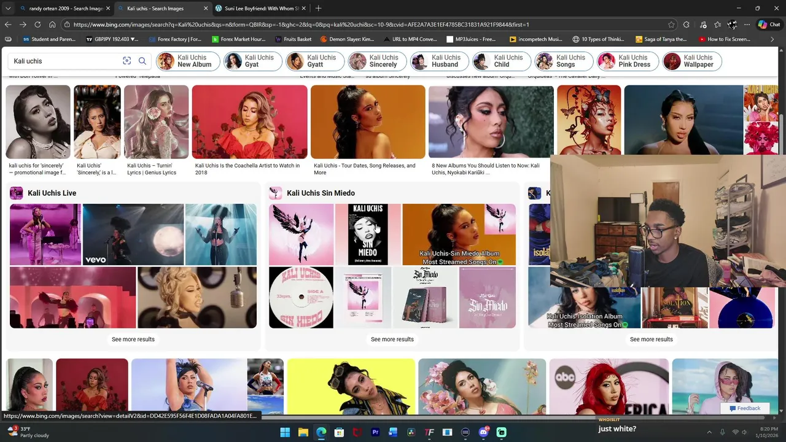Select Kali Uchis Husband suggestion chip
Image resolution: width=786 pixels, height=442 pixels.
[439, 61]
